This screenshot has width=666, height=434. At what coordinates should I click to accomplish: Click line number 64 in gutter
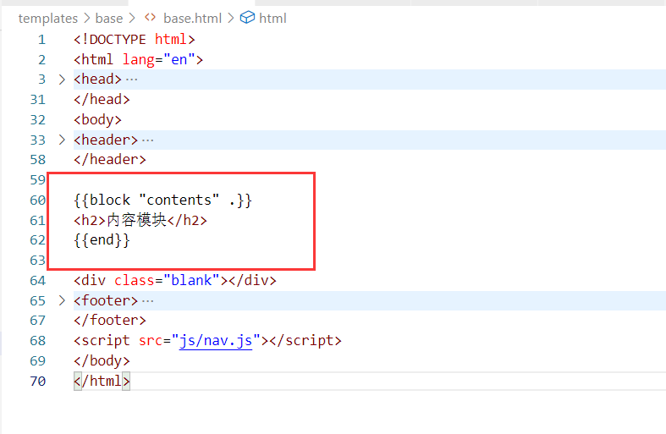click(38, 280)
